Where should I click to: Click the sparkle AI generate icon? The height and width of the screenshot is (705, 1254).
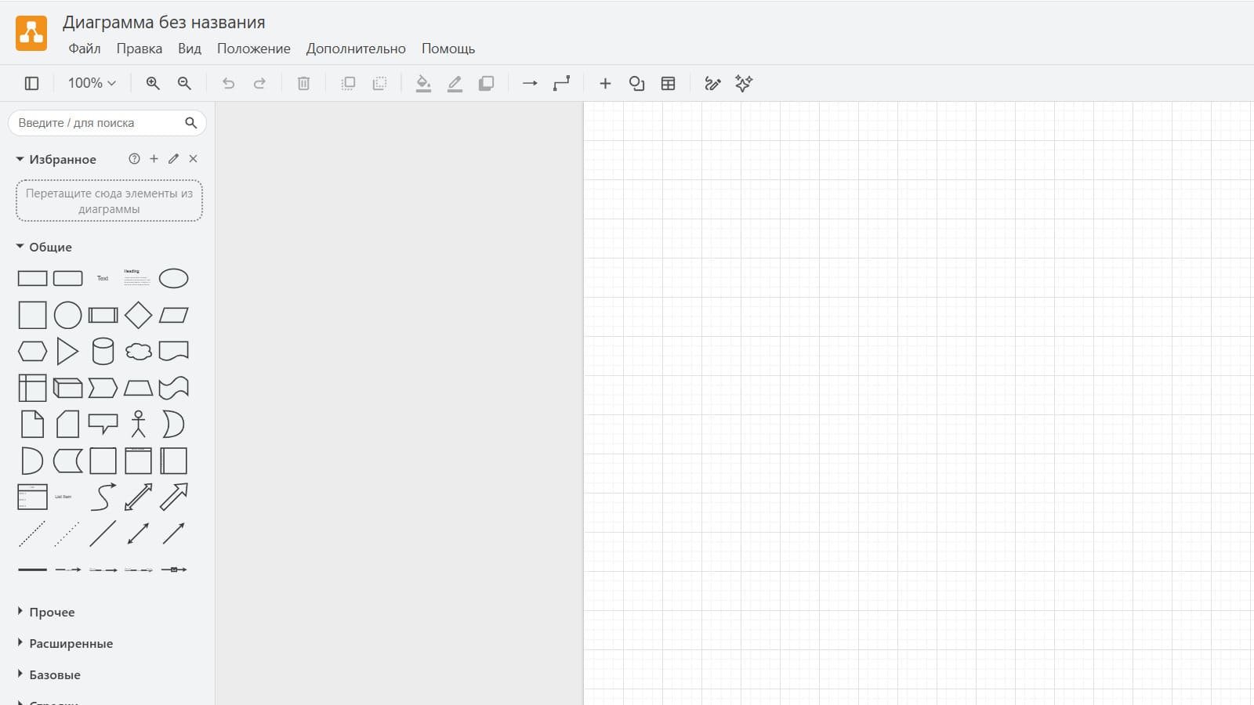point(744,83)
